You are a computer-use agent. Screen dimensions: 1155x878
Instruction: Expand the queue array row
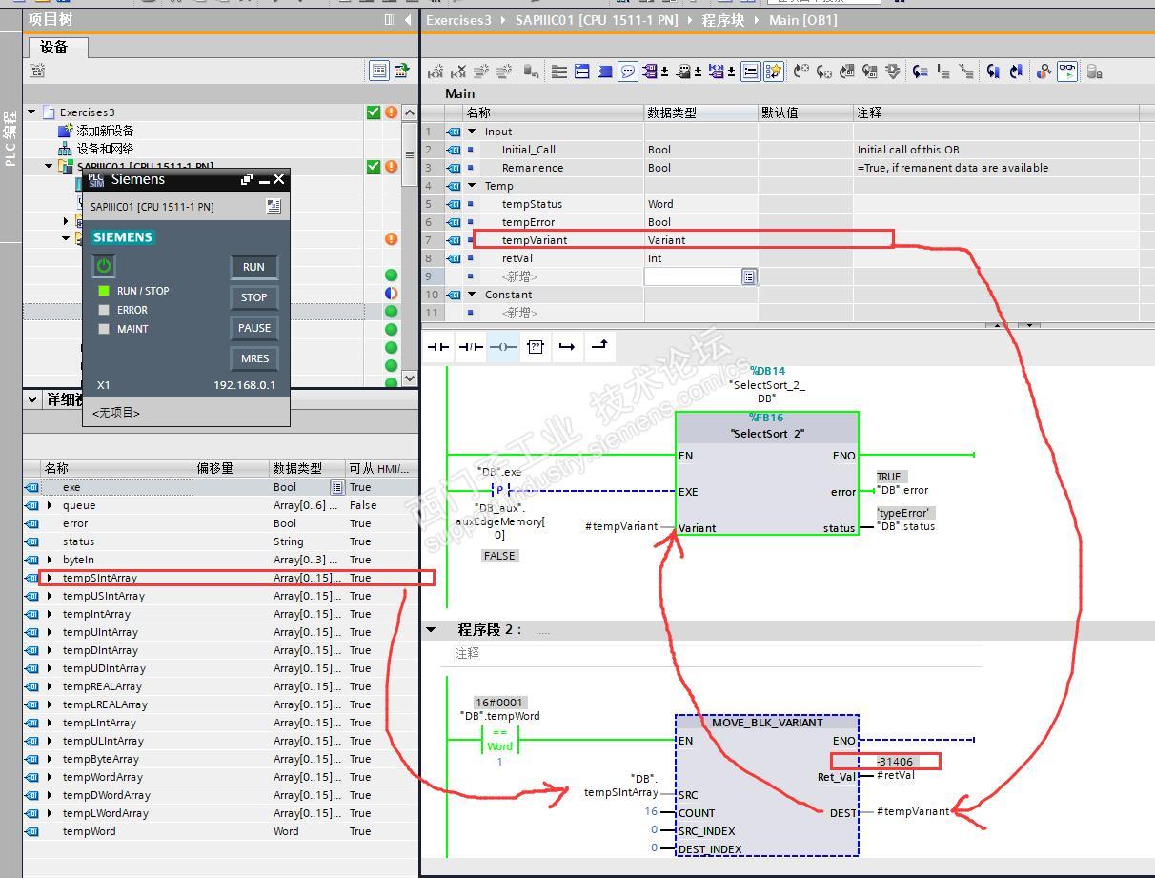[x=50, y=505]
